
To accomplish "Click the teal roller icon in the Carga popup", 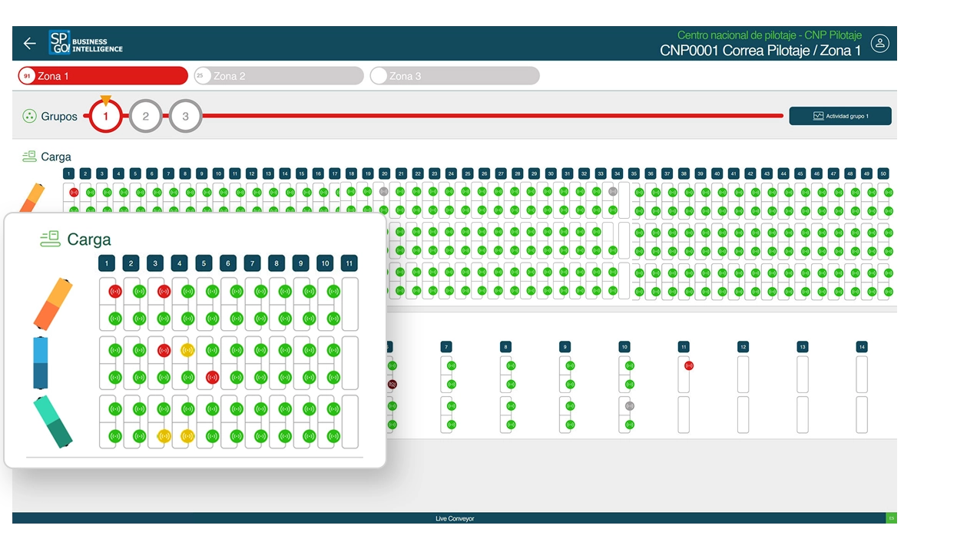I will 53,421.
